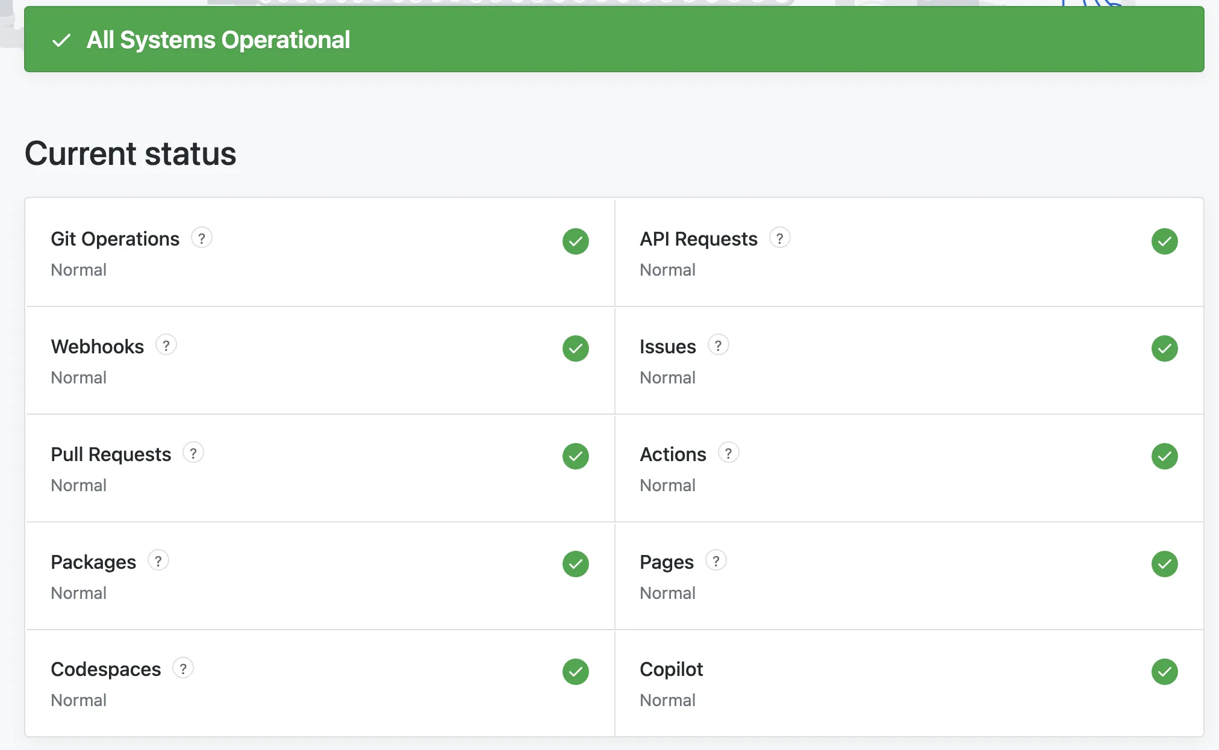The image size is (1219, 750).
Task: Select the Webhooks green status checkmark
Action: click(576, 349)
